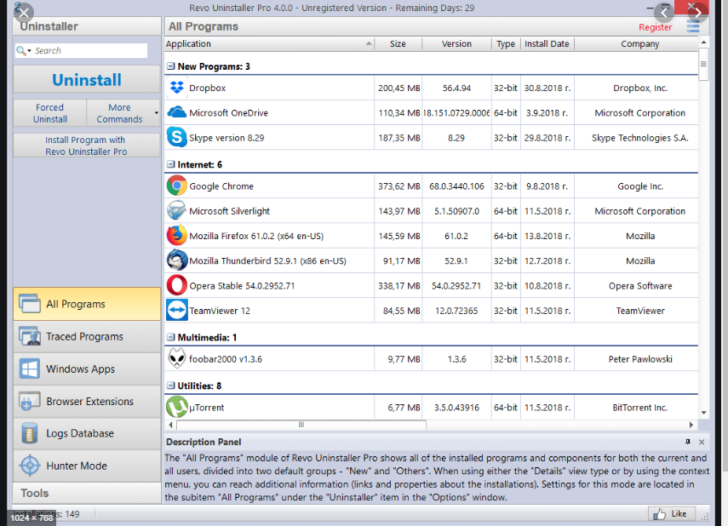Open the Windows Apps module
Screen dimensions: 728x526
pyautogui.click(x=87, y=369)
